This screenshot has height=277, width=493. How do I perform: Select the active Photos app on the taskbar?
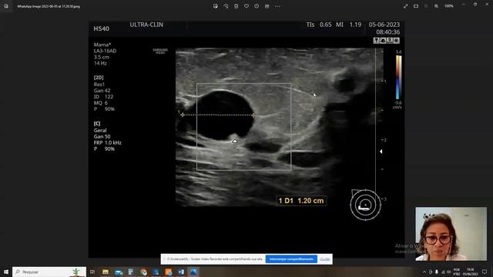[193, 272]
